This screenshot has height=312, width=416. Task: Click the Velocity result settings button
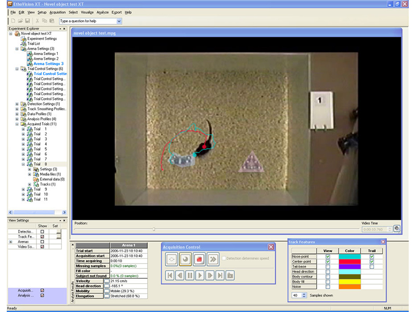(x=107, y=281)
